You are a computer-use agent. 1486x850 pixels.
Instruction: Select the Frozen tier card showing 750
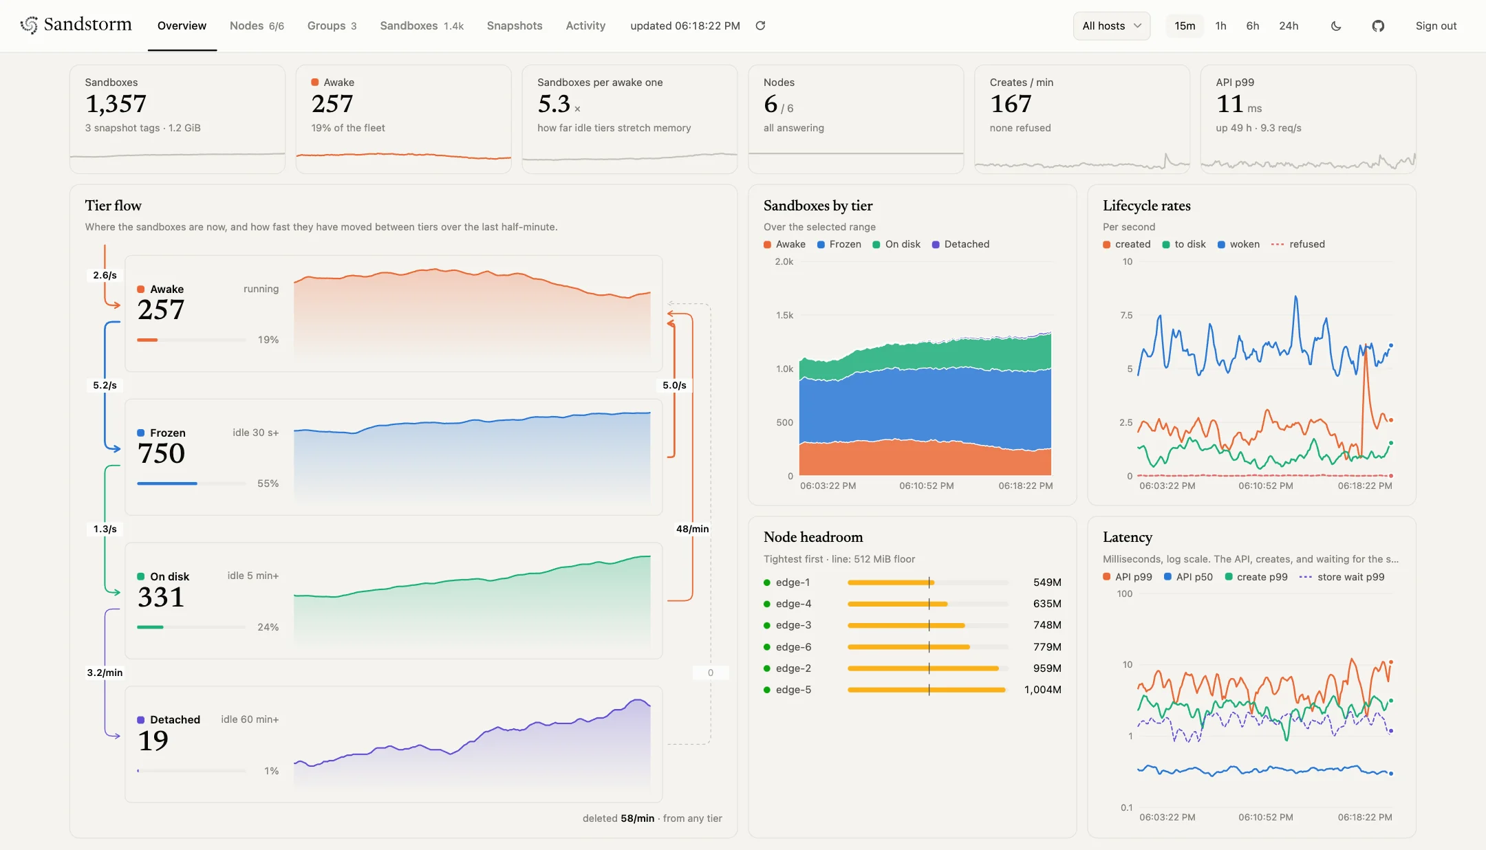(x=394, y=457)
